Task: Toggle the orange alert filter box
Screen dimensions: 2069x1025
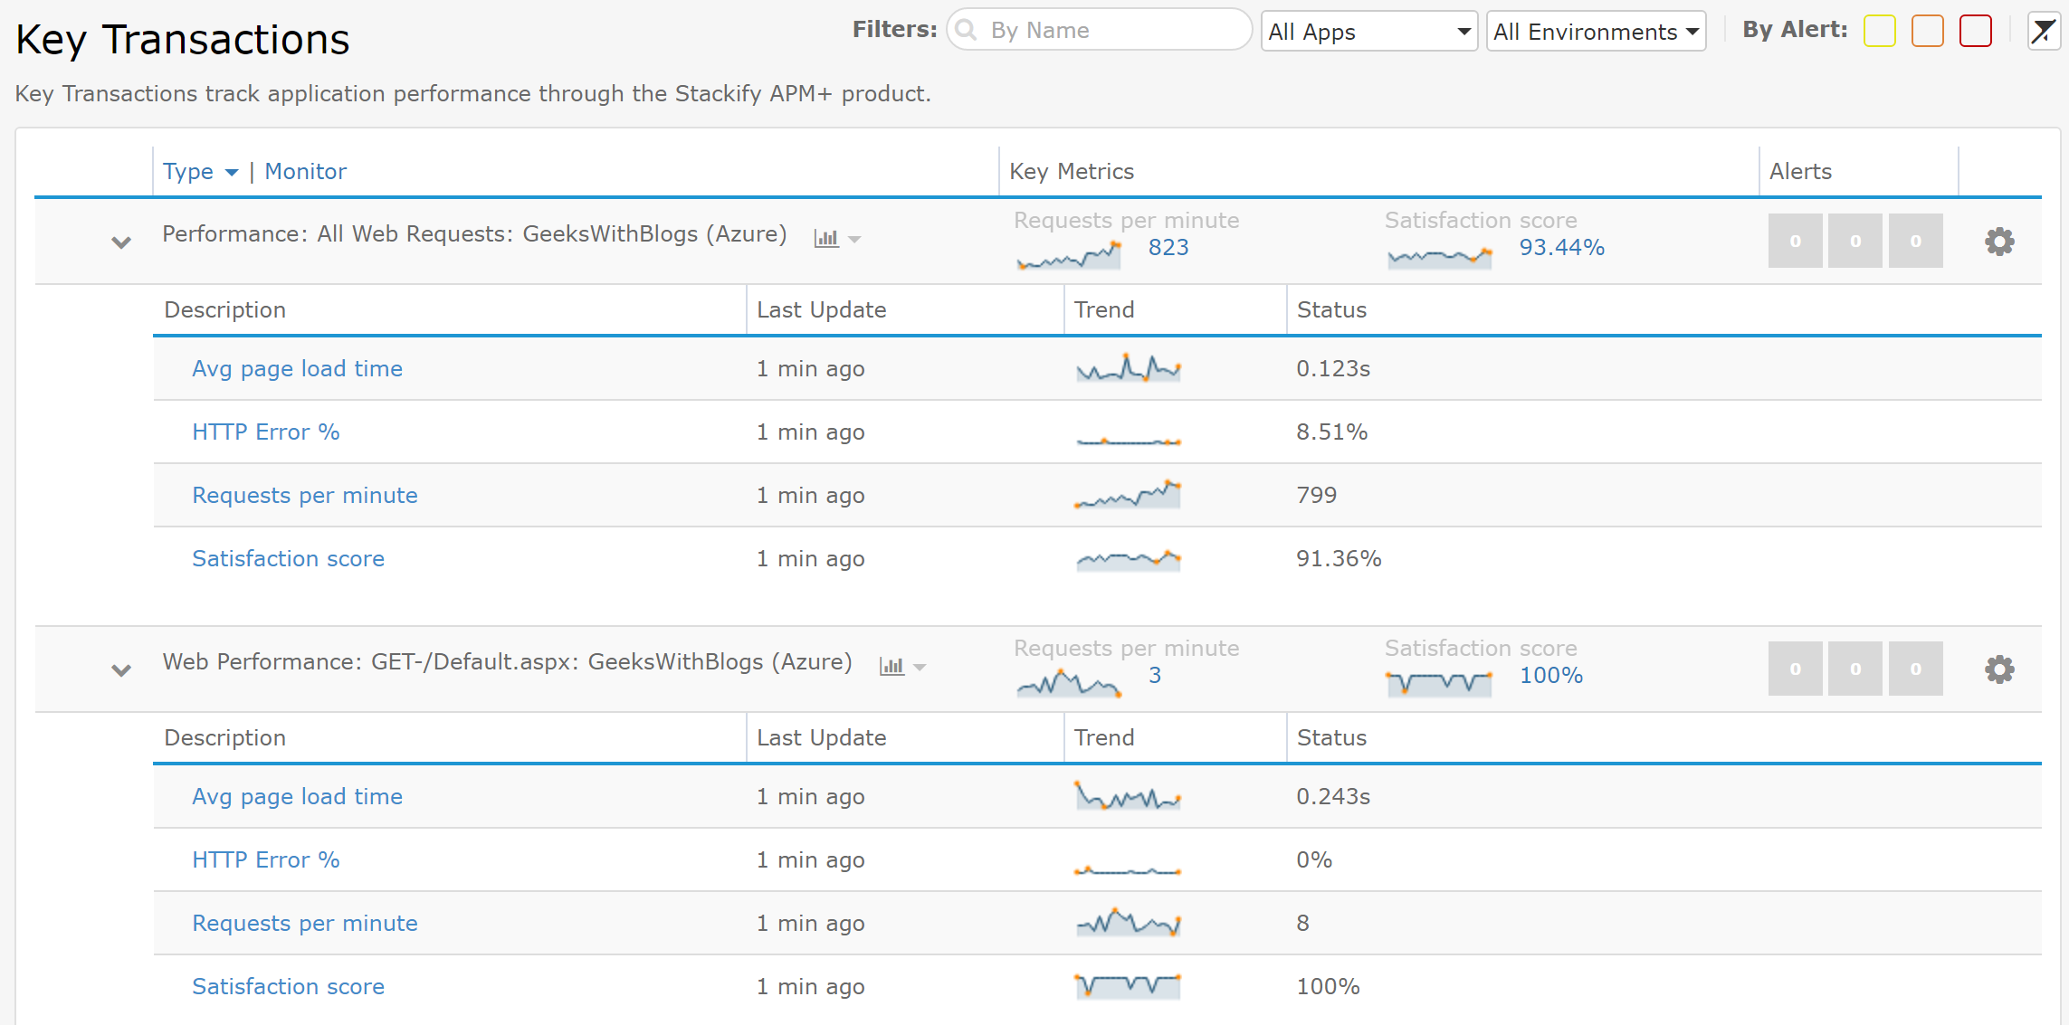Action: point(1928,32)
